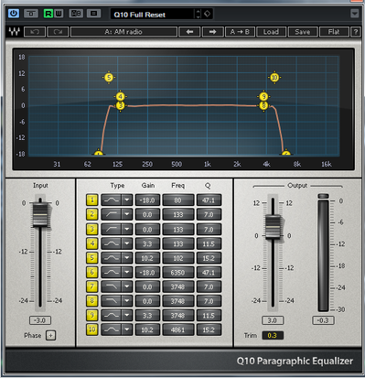Load the next preset with right arrow
The width and height of the screenshot is (365, 378).
[212, 32]
